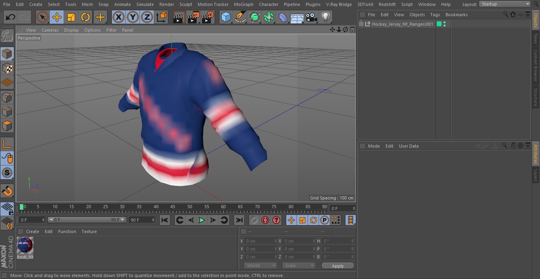Switch to Polygons mode

pyautogui.click(x=7, y=126)
